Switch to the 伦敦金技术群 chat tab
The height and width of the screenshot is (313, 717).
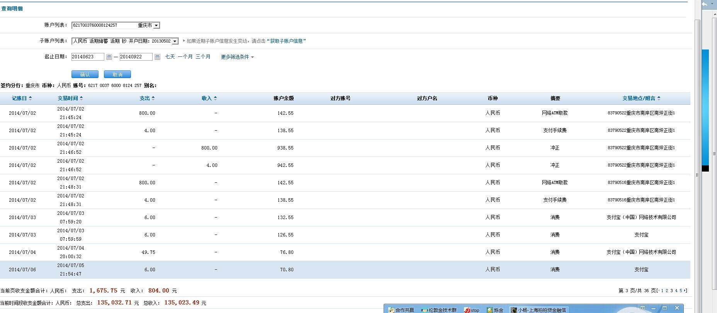pyautogui.click(x=439, y=310)
